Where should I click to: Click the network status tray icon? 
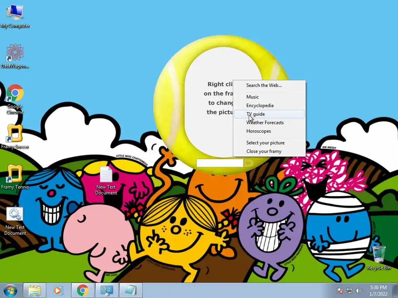tap(349, 291)
